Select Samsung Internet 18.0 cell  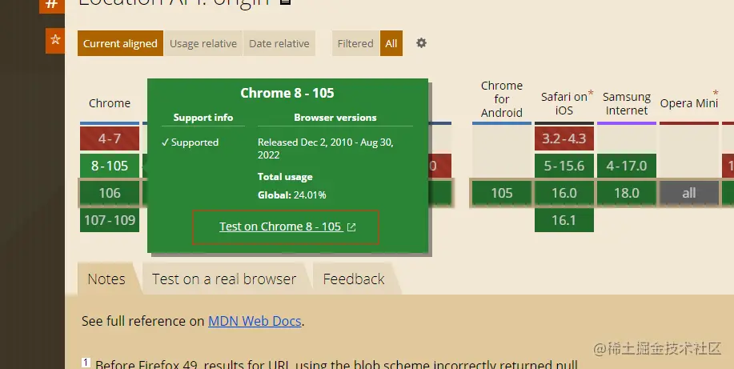(627, 193)
